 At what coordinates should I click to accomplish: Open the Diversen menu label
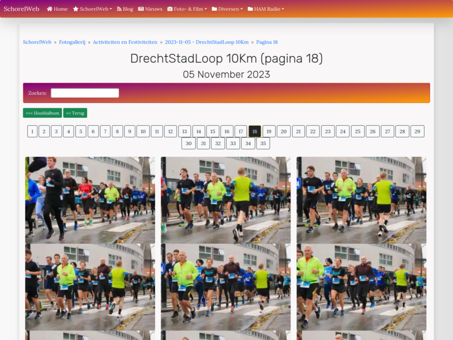[x=229, y=9]
